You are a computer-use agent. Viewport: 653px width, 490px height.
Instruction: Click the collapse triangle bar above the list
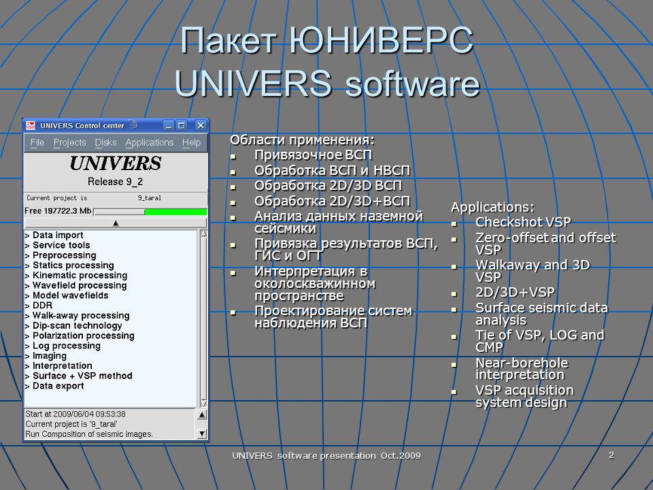116,223
